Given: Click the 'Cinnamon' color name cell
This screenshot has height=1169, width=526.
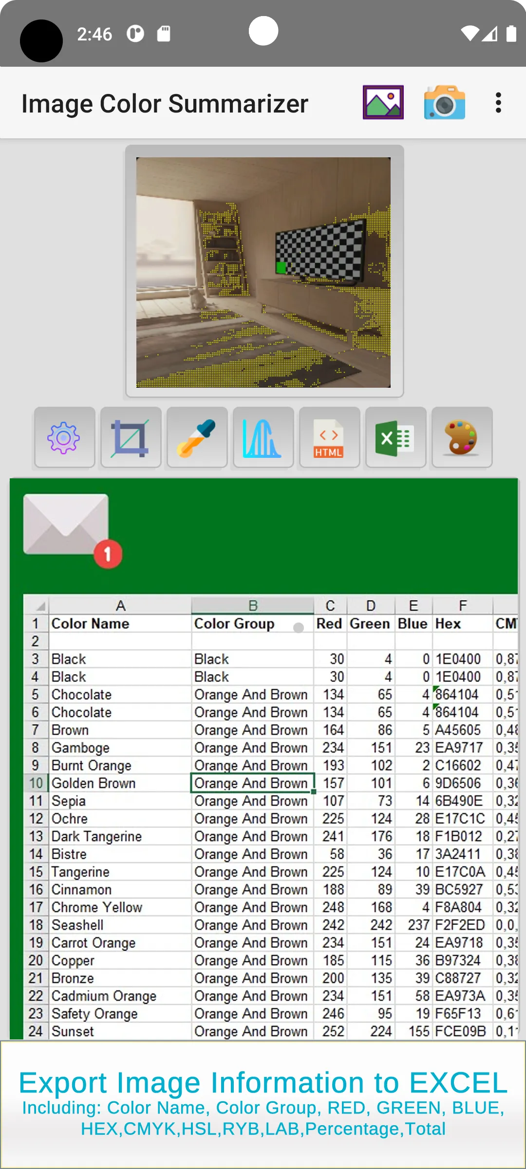Looking at the screenshot, I should click(120, 889).
